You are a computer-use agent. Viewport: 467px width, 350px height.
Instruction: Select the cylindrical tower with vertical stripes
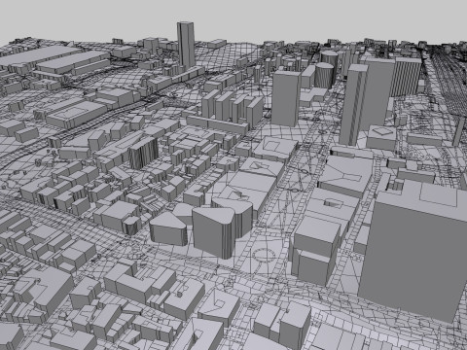(324, 76)
